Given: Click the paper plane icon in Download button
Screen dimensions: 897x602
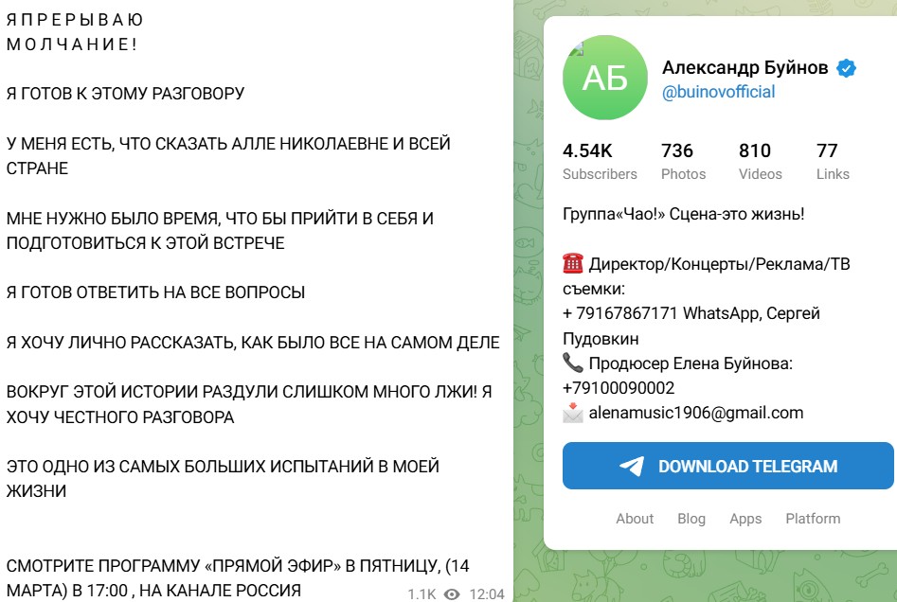Looking at the screenshot, I should pos(632,466).
